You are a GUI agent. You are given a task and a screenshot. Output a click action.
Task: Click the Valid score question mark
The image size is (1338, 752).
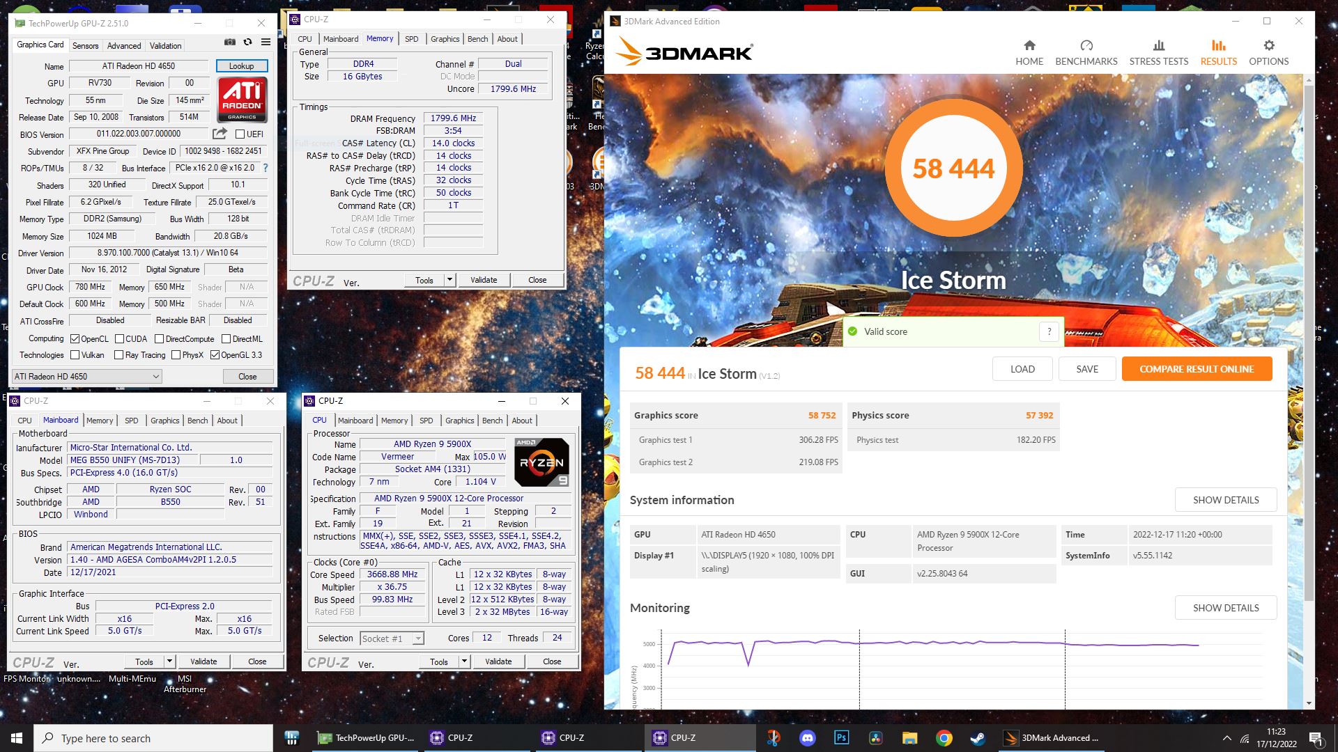1049,331
